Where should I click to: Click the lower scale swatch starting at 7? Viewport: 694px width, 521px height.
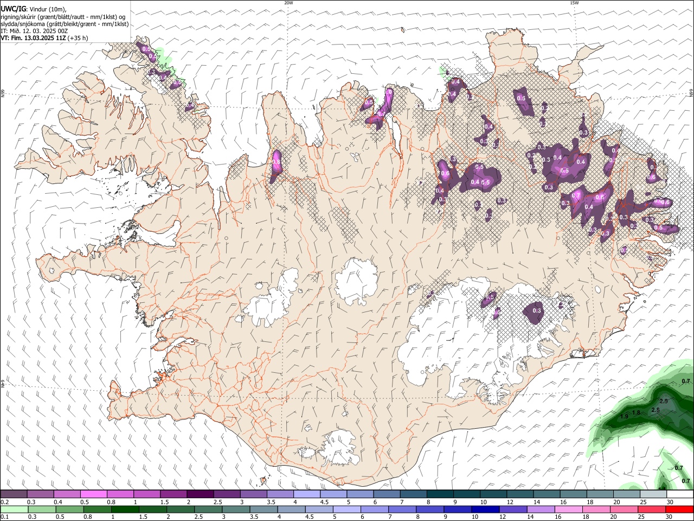402,509
